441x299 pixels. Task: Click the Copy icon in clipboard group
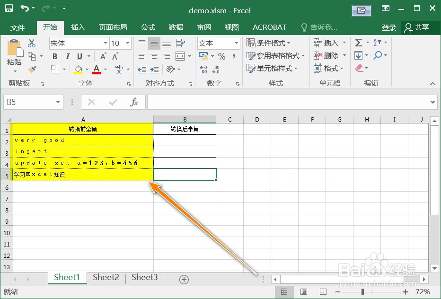click(x=32, y=56)
